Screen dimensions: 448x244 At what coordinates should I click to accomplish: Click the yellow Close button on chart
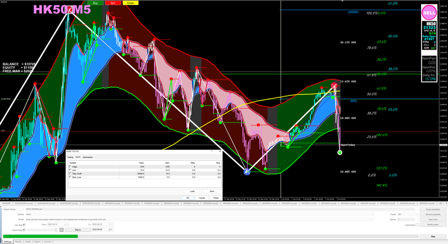click(130, 3)
